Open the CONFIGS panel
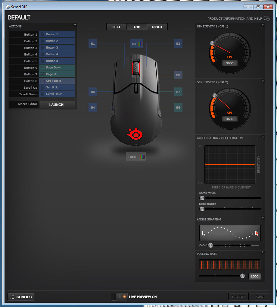The width and height of the screenshot is (277, 307). coord(21,297)
